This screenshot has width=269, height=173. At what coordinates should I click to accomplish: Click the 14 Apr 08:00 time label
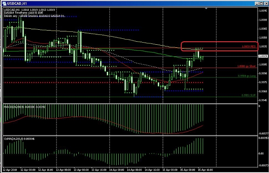point(134,170)
